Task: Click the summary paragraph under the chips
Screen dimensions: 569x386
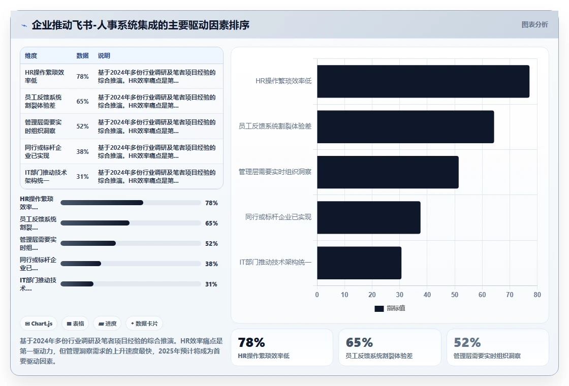Action: pyautogui.click(x=121, y=351)
